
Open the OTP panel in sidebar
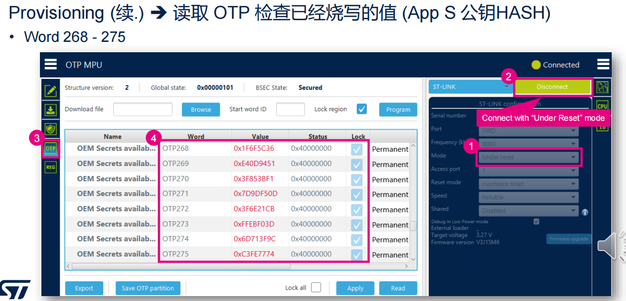click(50, 148)
